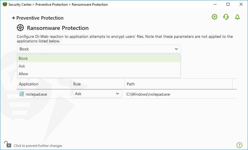
Task: Click the Dr.Web spider logo in the title bar
Action: (x=5, y=4)
